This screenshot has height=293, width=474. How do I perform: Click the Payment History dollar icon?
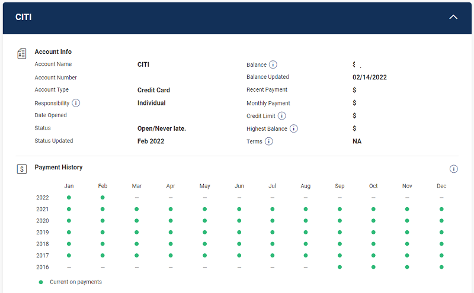pos(22,169)
